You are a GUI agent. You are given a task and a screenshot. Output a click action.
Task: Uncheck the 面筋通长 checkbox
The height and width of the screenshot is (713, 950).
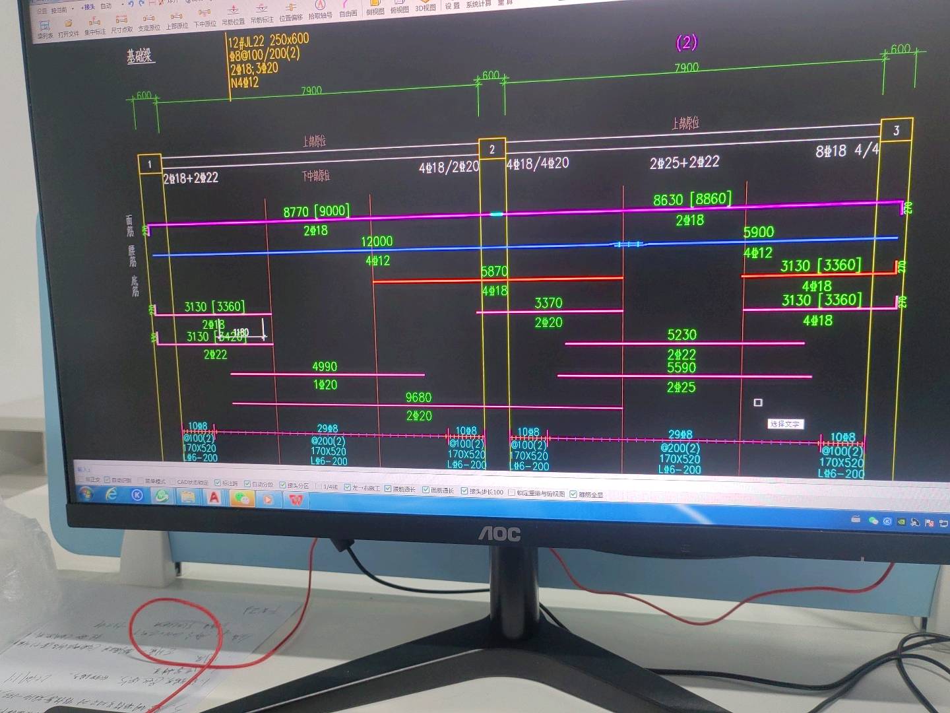pos(426,490)
